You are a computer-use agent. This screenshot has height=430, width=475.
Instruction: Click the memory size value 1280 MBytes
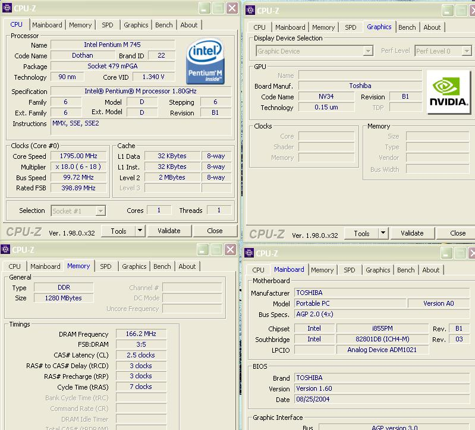(x=63, y=298)
